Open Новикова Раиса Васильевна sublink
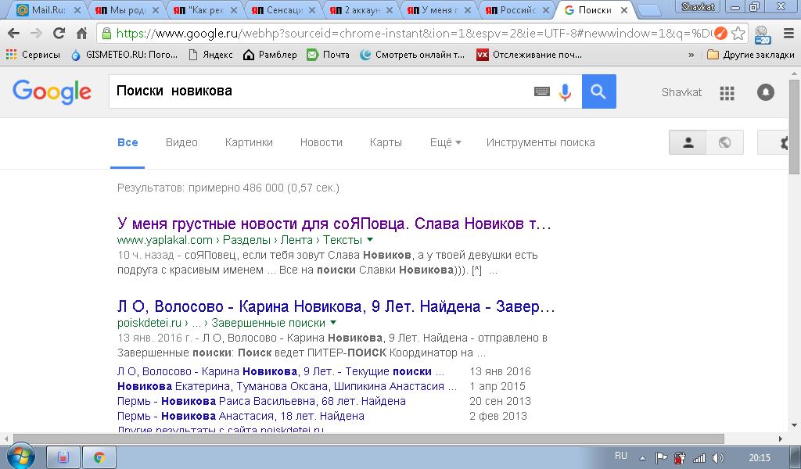This screenshot has width=801, height=469. click(x=261, y=401)
